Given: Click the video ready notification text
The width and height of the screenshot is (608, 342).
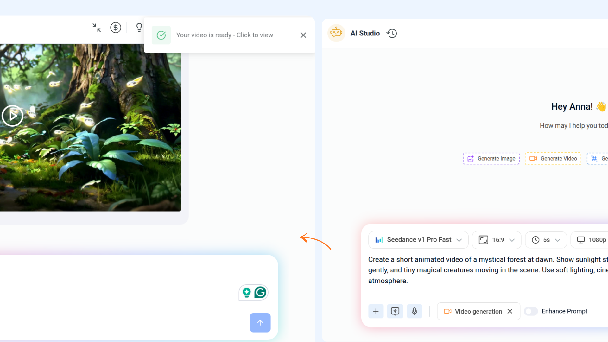Looking at the screenshot, I should tap(225, 35).
